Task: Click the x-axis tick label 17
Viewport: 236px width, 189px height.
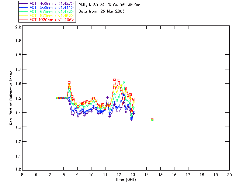Action: 188,175
